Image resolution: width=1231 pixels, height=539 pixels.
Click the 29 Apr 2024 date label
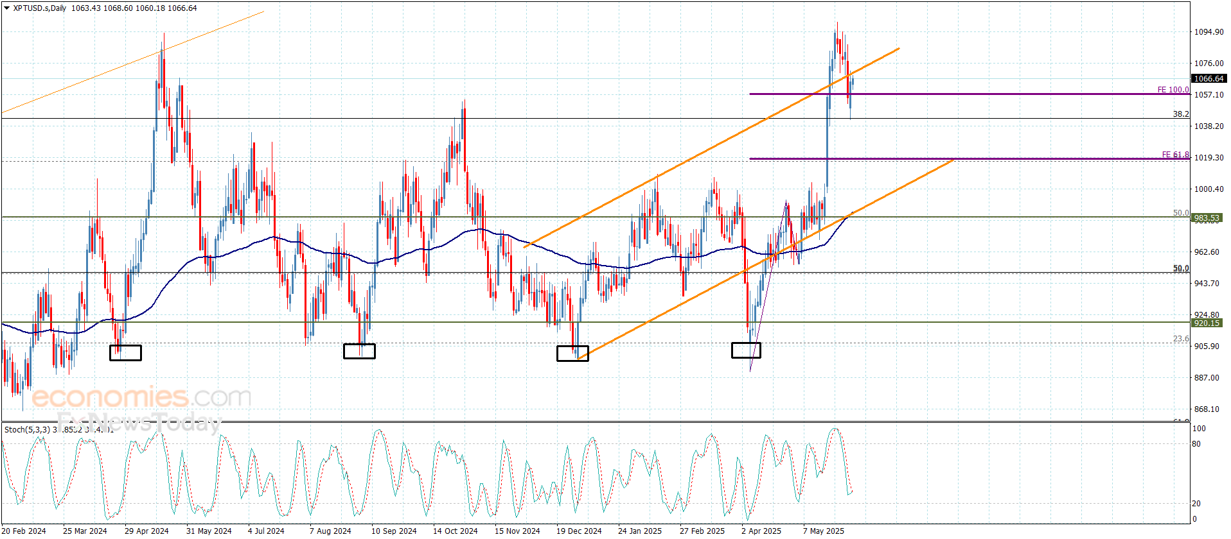(146, 531)
